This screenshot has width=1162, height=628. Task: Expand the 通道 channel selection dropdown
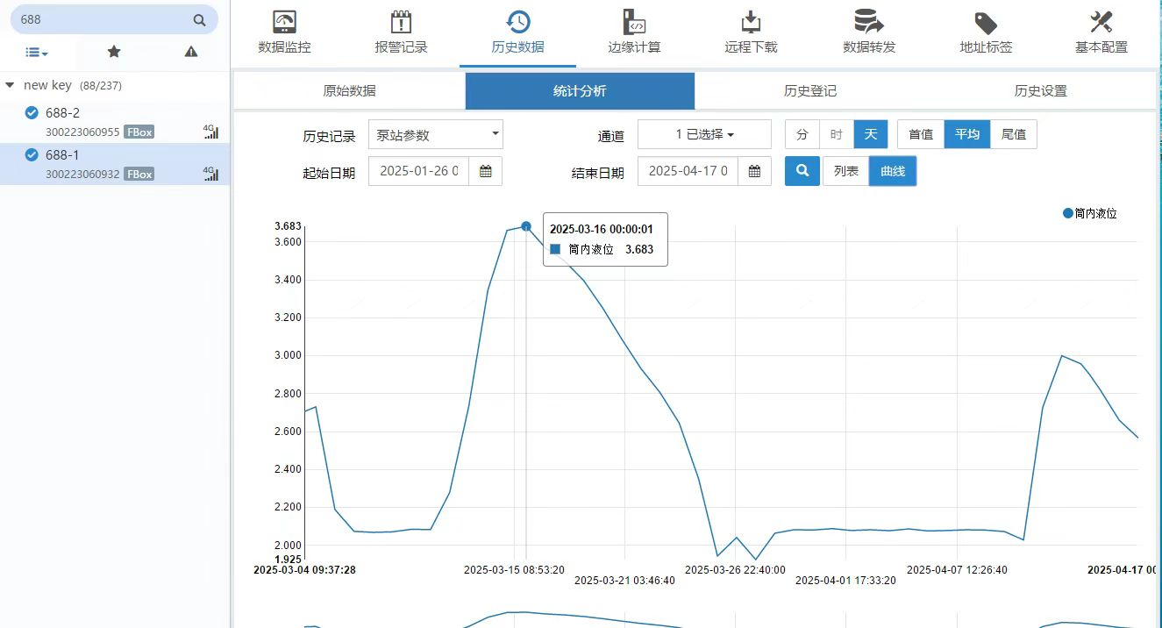(704, 134)
